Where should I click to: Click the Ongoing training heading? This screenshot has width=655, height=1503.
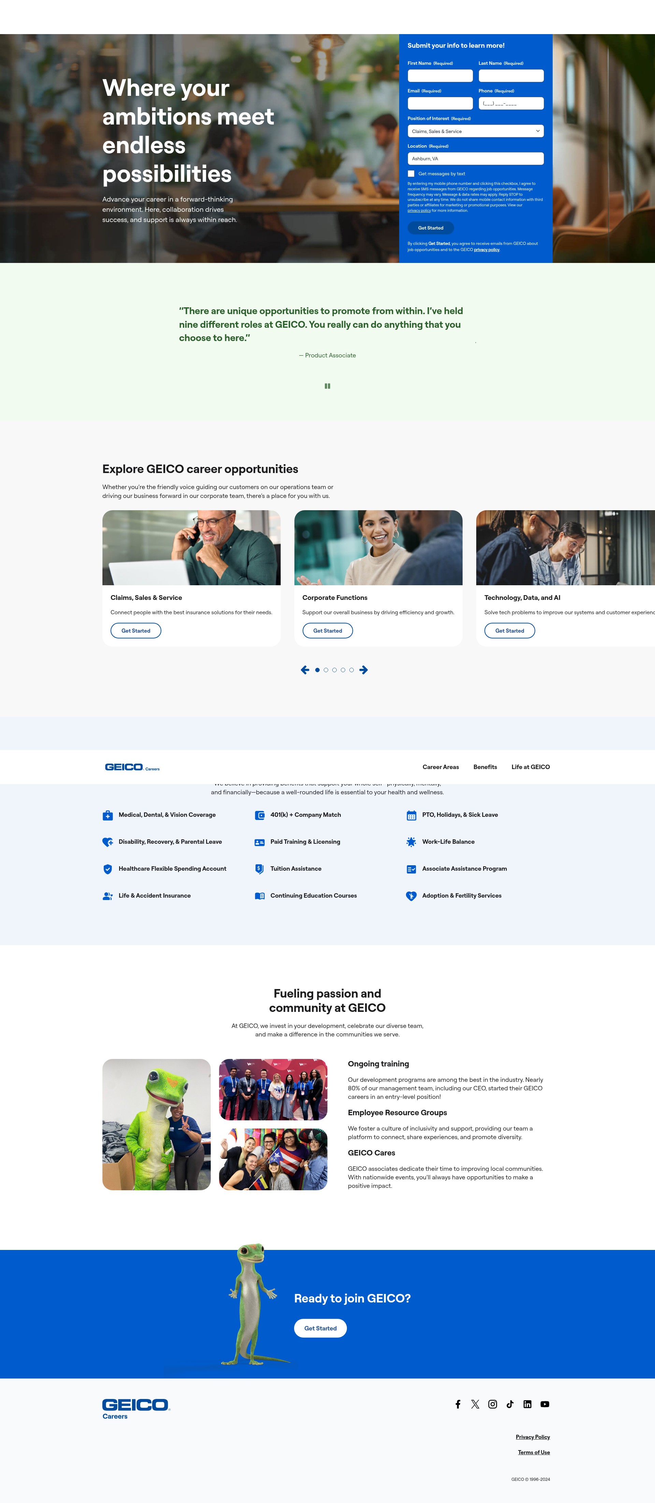378,1064
